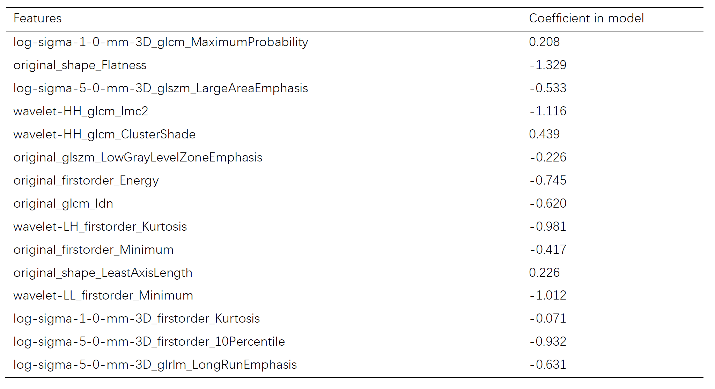Click the log-sigma-5-0-mm-3D_firstorder_10Percentile feature
Screen dimensions: 715x389
pyautogui.click(x=149, y=342)
